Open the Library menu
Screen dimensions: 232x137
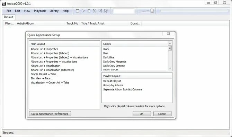coord(54,11)
